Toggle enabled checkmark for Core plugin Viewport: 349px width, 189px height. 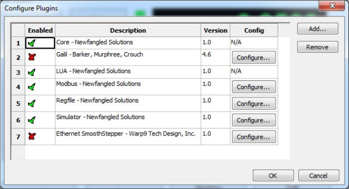[x=32, y=43]
